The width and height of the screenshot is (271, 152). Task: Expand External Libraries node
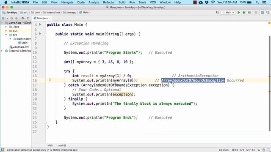[2, 51]
